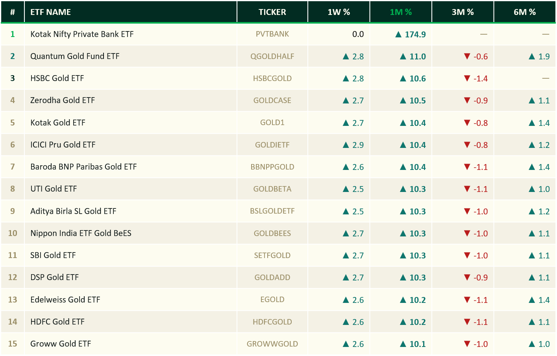Select SBI Gold ETF name
The width and height of the screenshot is (557, 356).
point(53,255)
